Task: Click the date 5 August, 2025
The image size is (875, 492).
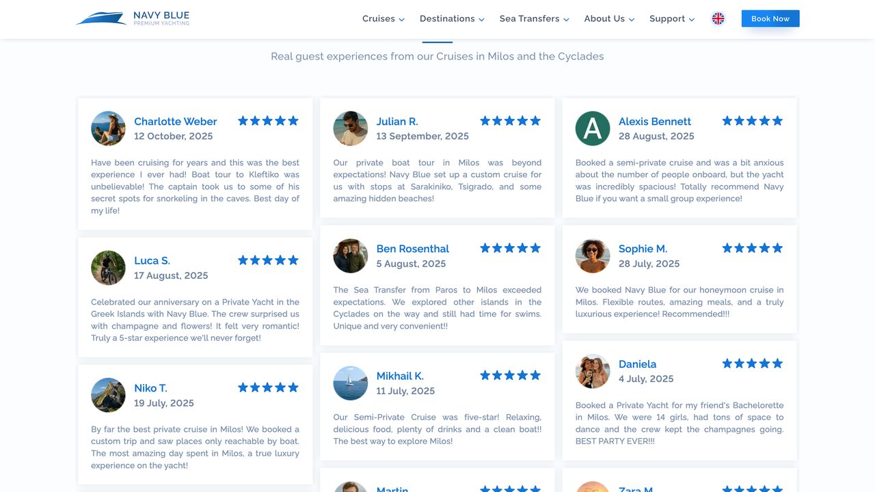Action: coord(411,264)
